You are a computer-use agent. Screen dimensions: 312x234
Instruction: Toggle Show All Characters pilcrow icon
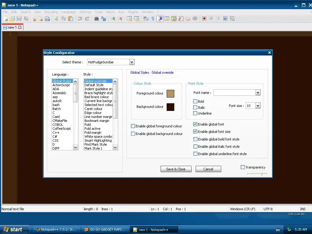coord(153,19)
